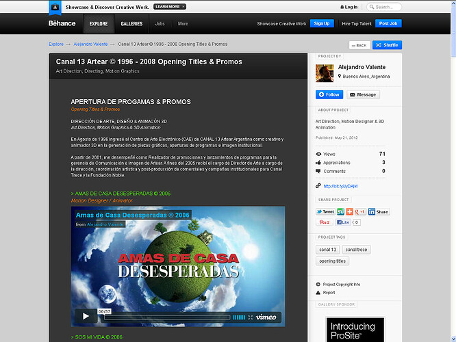This screenshot has height=342, width=456.
Task: Open the Galleries tab
Action: (x=131, y=24)
